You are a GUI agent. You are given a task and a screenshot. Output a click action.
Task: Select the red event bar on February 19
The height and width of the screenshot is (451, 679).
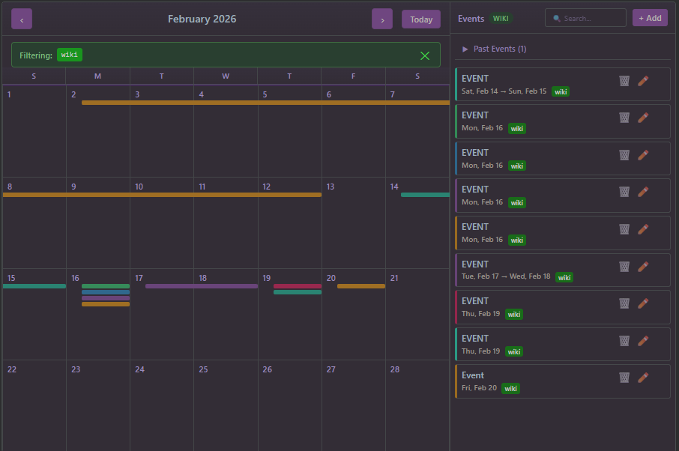tap(298, 286)
